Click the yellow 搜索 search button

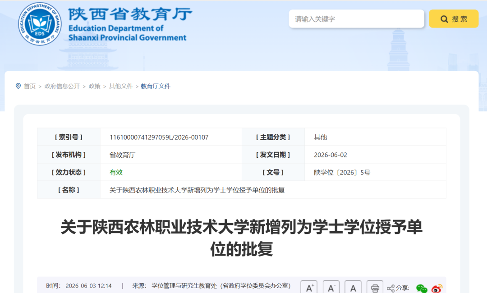tap(454, 19)
